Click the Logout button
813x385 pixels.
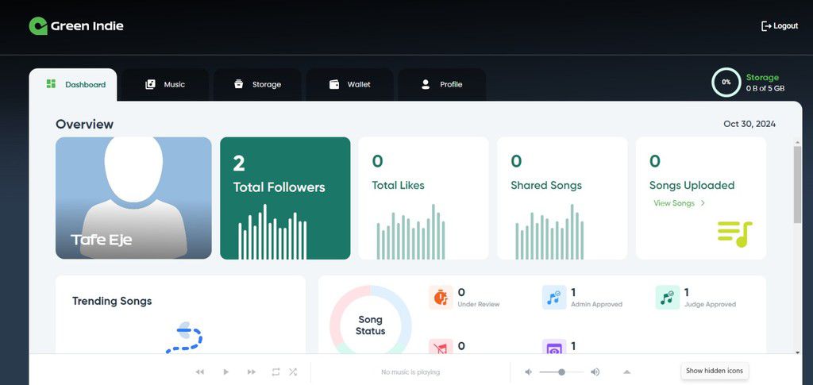click(x=779, y=26)
